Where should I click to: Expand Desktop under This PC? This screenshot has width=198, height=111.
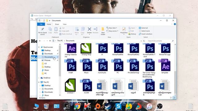pyautogui.click(x=40, y=85)
